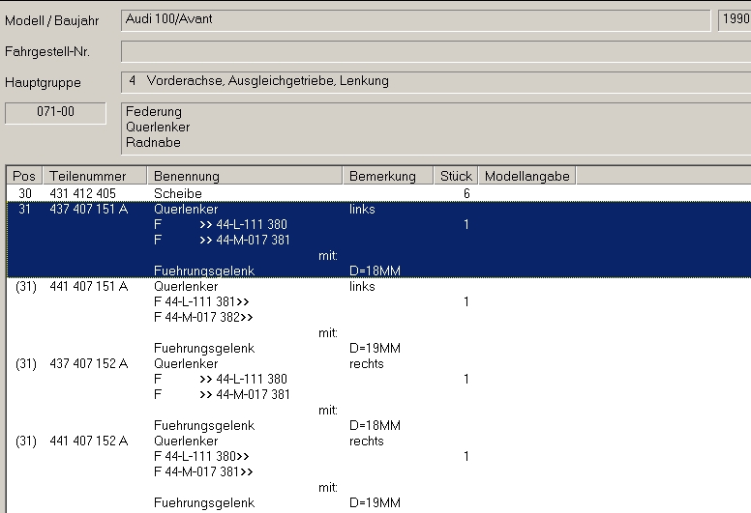Select part row 441 407 151 A

(x=88, y=287)
